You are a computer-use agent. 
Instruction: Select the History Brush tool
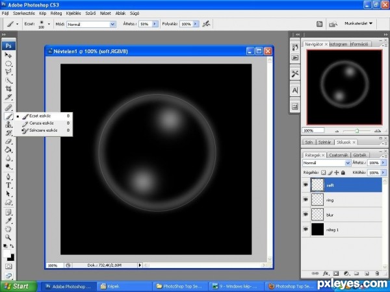(x=8, y=133)
